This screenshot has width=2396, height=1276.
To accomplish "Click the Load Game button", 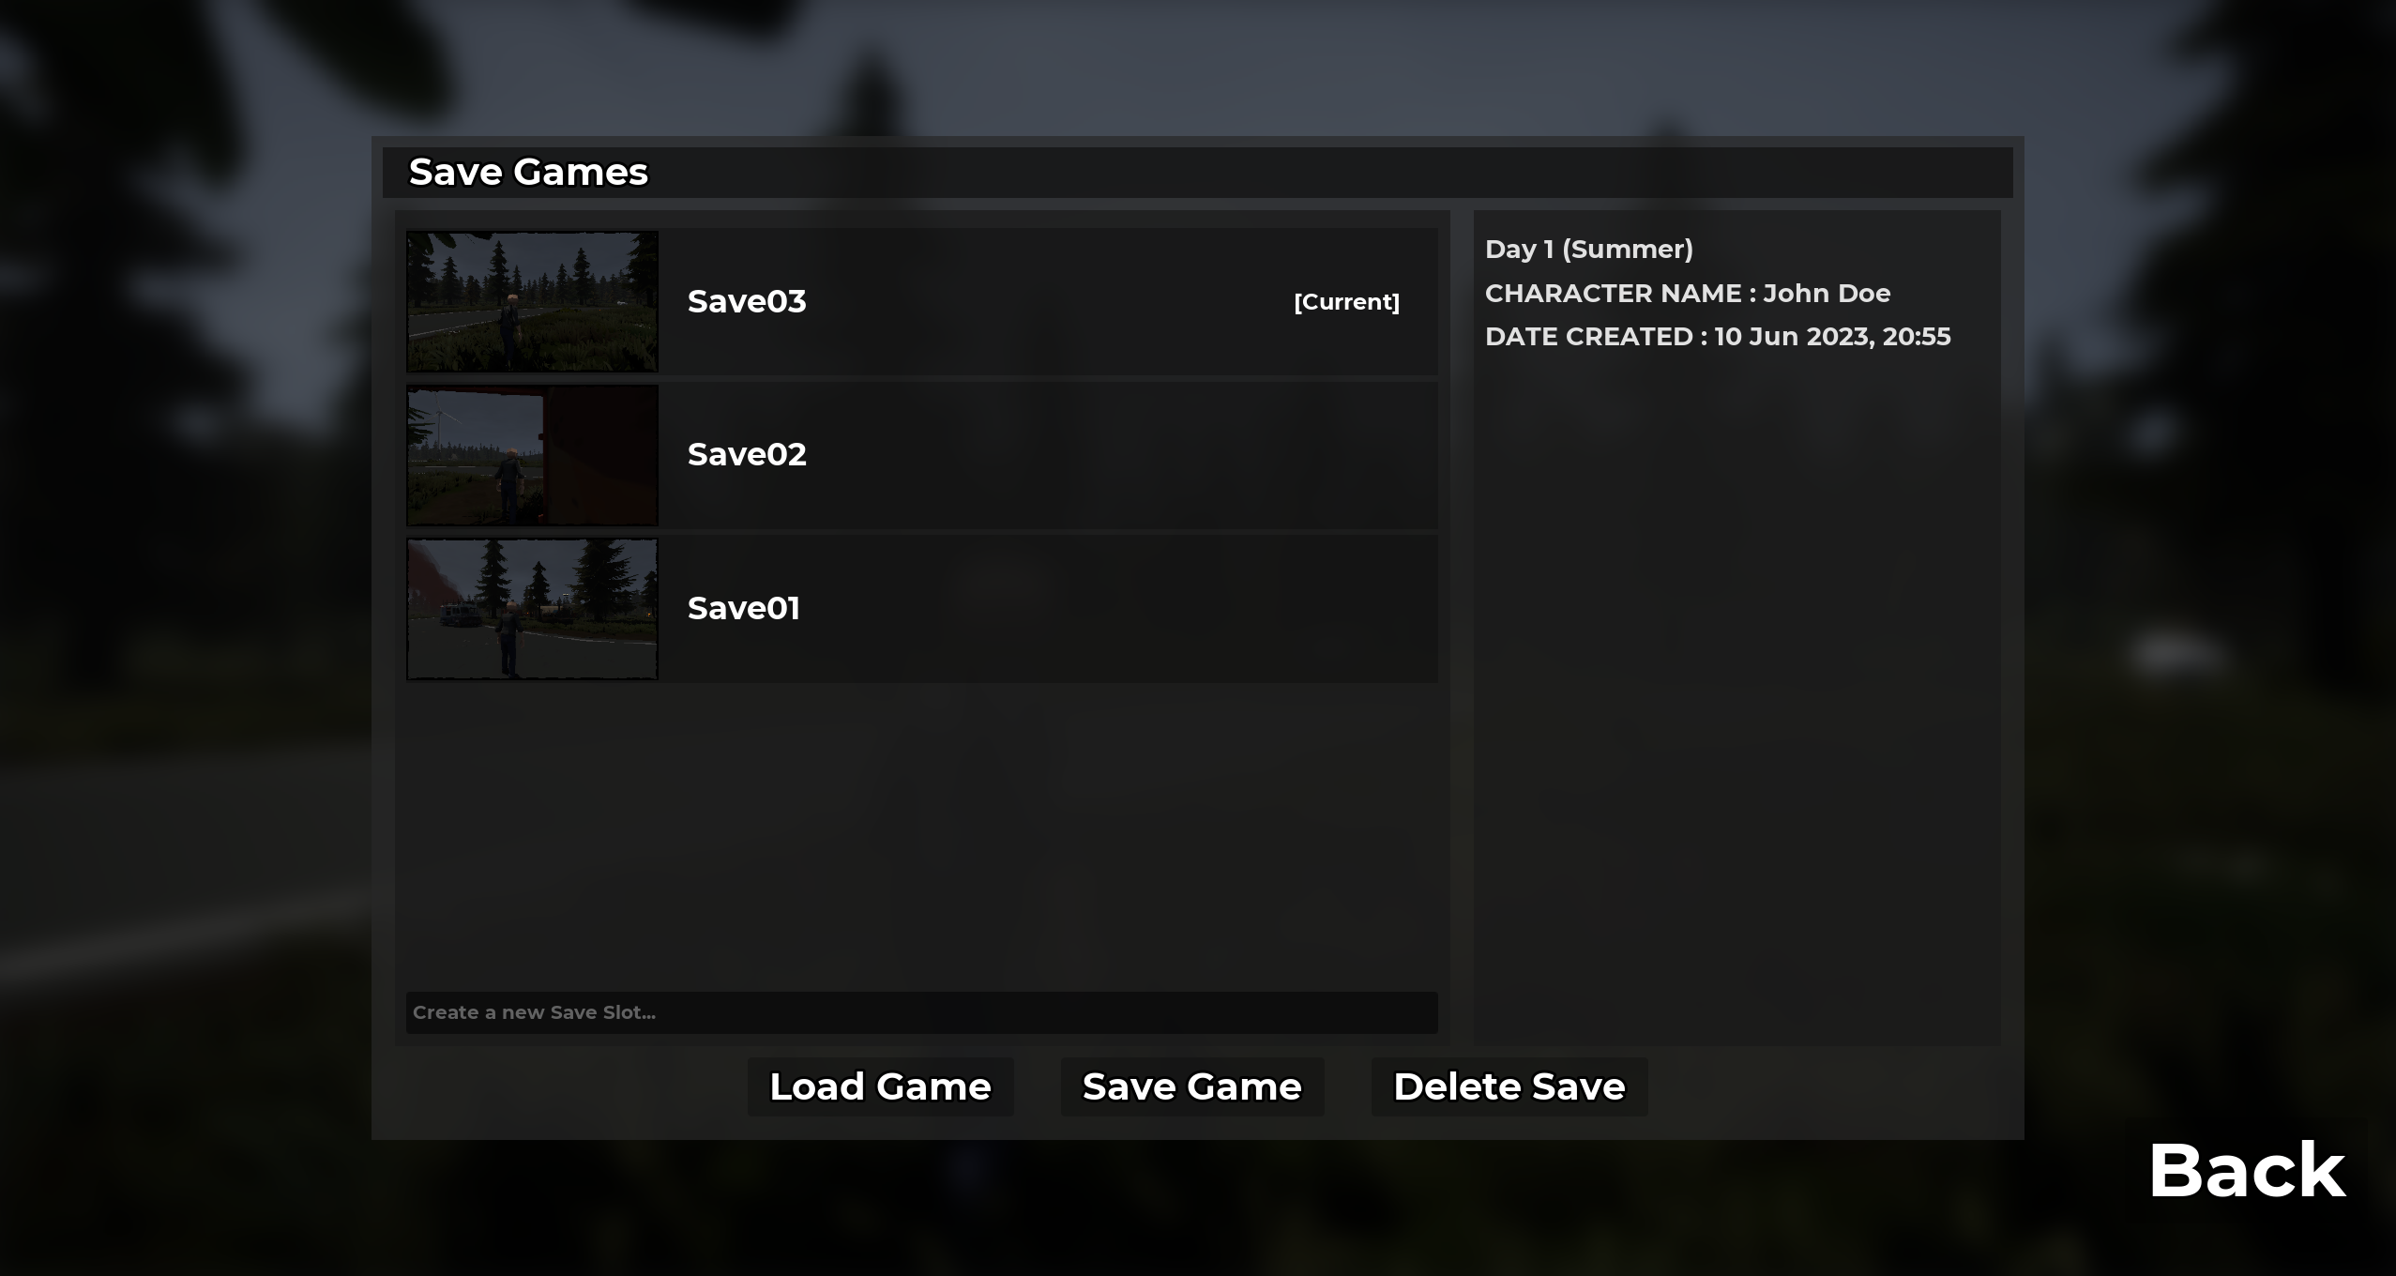I will coord(880,1086).
